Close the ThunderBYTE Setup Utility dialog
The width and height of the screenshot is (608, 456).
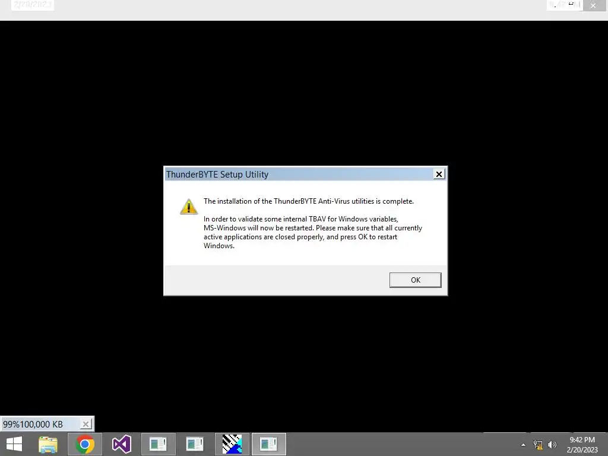pyautogui.click(x=439, y=174)
